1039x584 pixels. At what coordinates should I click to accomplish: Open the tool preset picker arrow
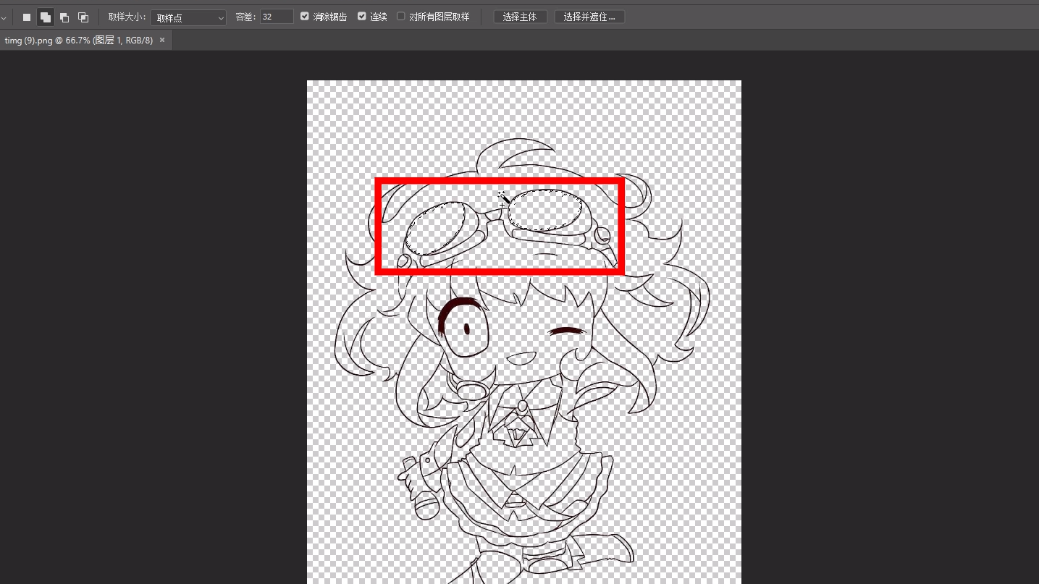click(4, 17)
